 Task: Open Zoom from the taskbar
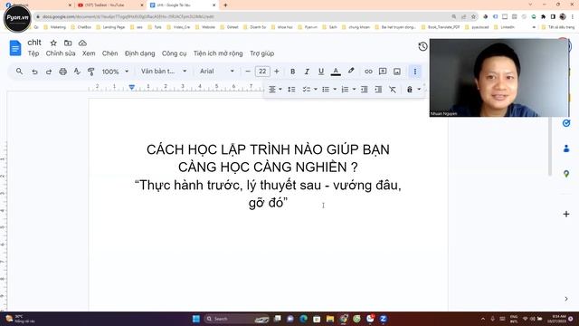(x=384, y=319)
